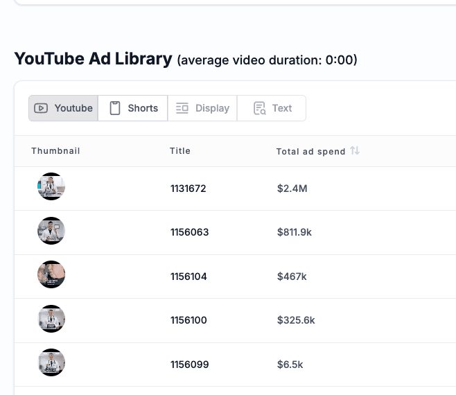Open thumbnail of ad 1156099
Screen dimensions: 456x395
click(51, 362)
